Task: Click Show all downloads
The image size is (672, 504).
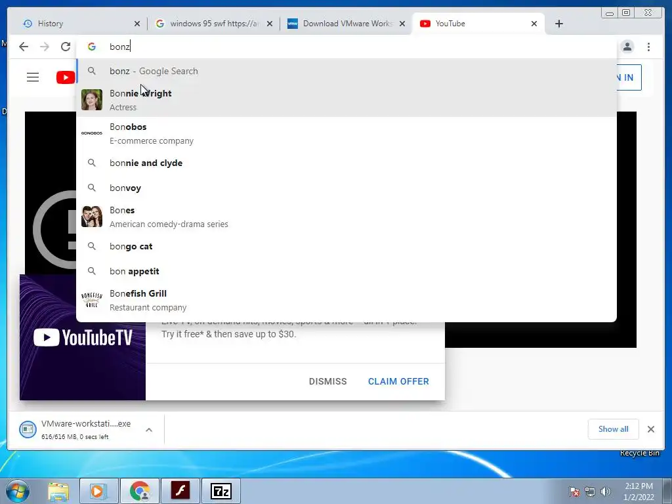Action: [x=614, y=429]
